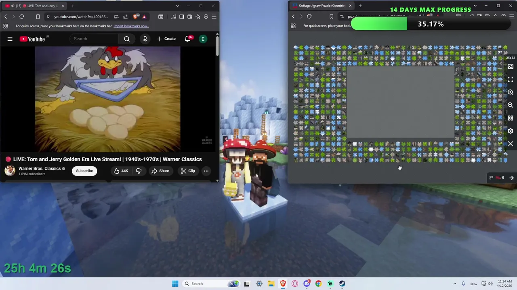Image resolution: width=517 pixels, height=290 pixels.
Task: Close the puzzle side toolbar
Action: coord(511,144)
